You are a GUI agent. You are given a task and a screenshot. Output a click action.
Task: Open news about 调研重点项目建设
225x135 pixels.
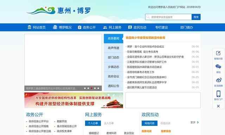tap(144, 67)
